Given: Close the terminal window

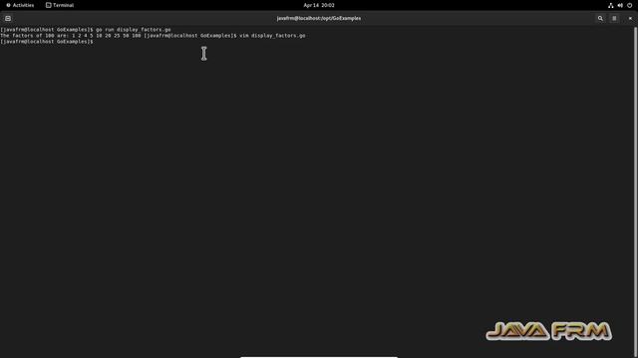Looking at the screenshot, I should click(x=630, y=18).
